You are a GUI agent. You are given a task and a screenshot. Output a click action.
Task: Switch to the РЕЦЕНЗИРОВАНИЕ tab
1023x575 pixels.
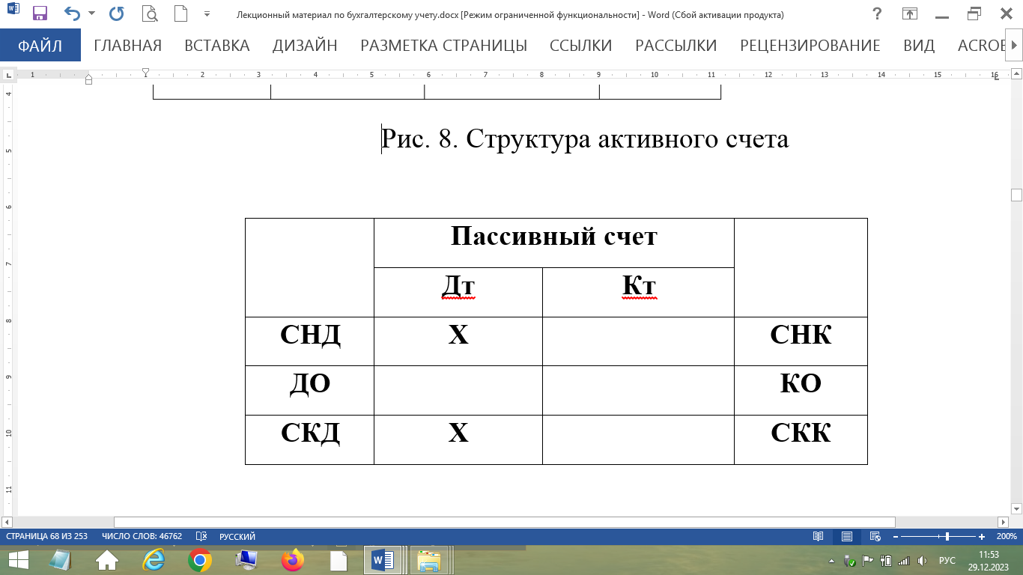point(810,46)
